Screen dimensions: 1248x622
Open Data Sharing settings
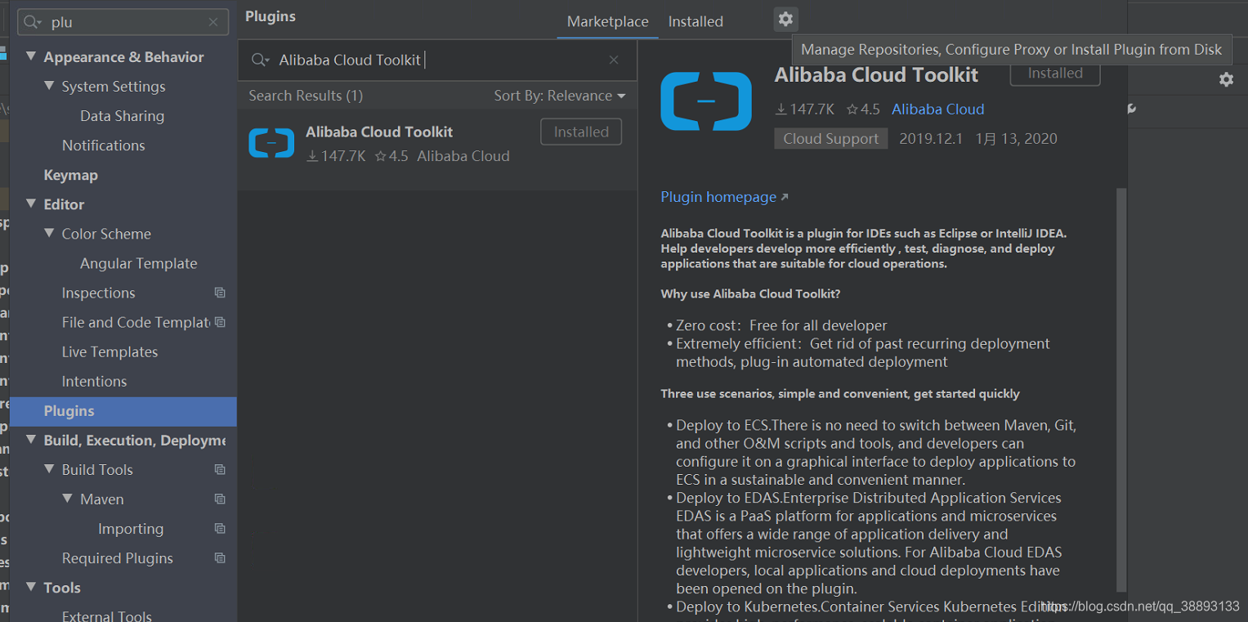[x=123, y=116]
